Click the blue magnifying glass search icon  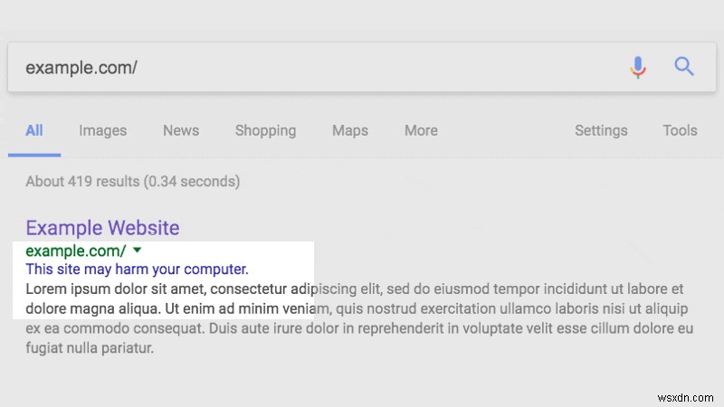click(x=684, y=66)
